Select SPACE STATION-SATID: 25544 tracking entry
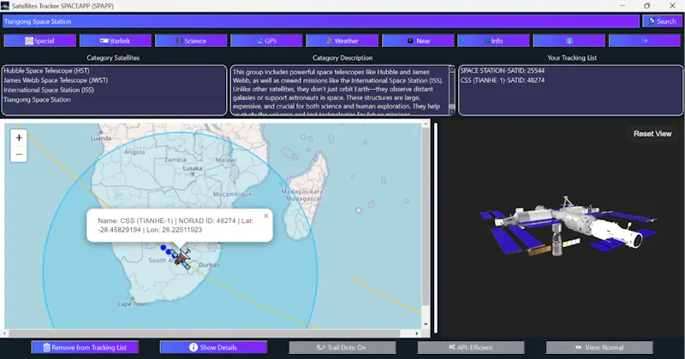Image resolution: width=685 pixels, height=359 pixels. pyautogui.click(x=503, y=71)
